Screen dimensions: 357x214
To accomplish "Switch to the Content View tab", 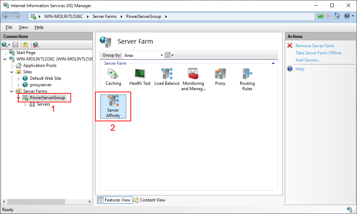I will coord(149,200).
